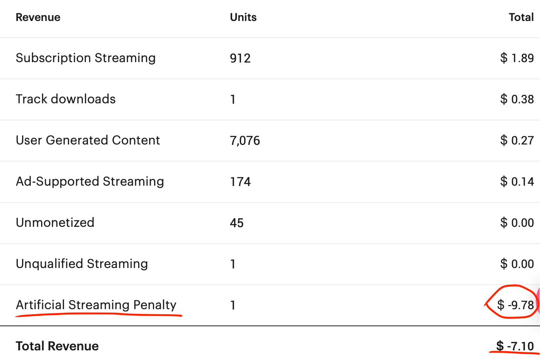The height and width of the screenshot is (362, 540).
Task: Click the Revenue column header
Action: (x=38, y=17)
